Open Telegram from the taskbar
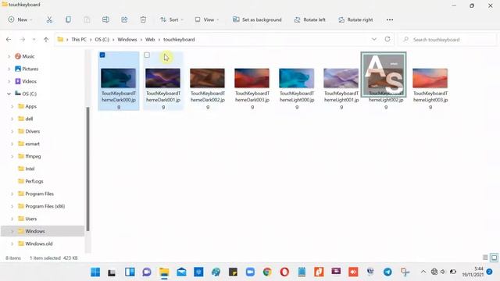 (387, 272)
